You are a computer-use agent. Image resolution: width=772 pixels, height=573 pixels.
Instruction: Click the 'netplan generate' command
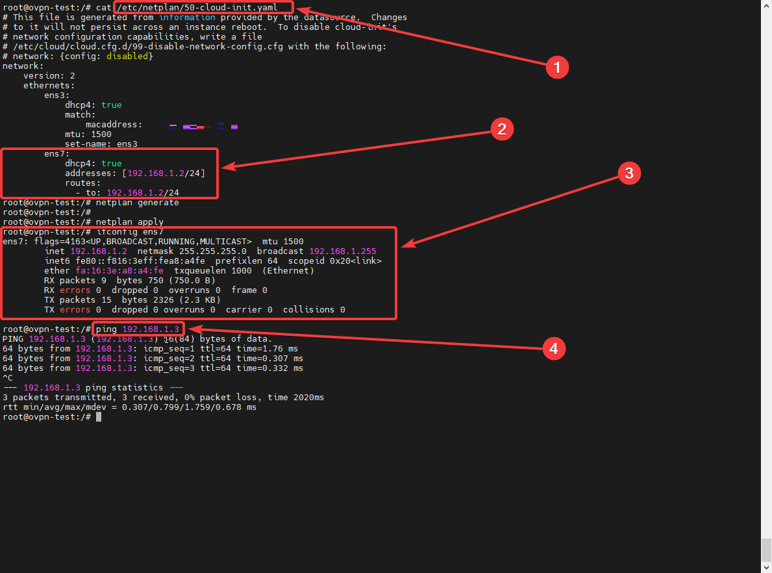tap(138, 203)
